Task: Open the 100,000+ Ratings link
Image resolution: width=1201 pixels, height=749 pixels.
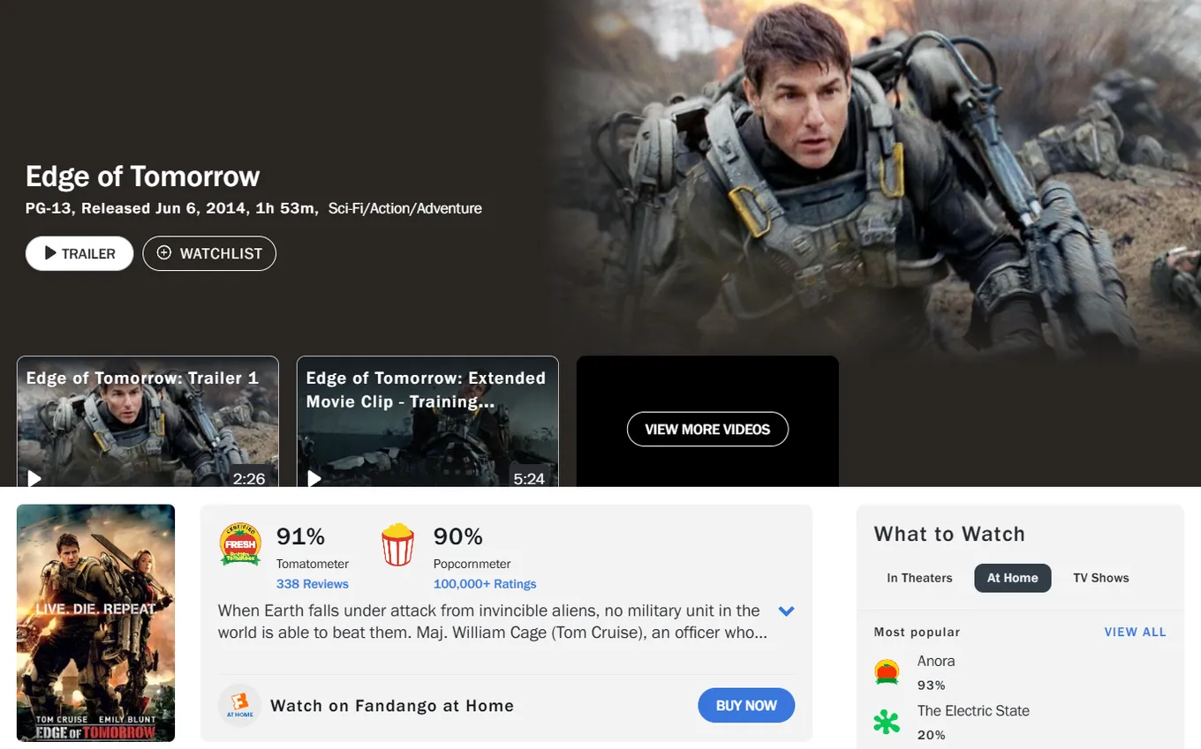Action: point(485,584)
